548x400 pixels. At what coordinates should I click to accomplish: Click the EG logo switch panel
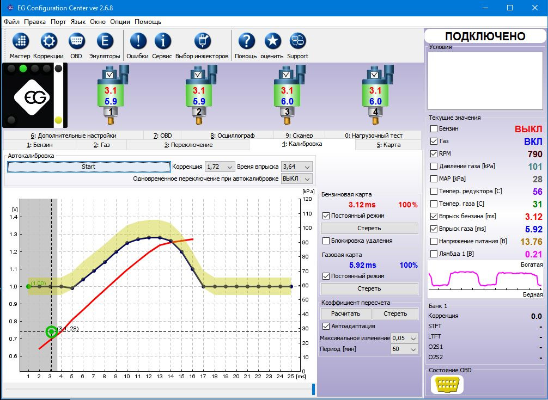pos(35,95)
